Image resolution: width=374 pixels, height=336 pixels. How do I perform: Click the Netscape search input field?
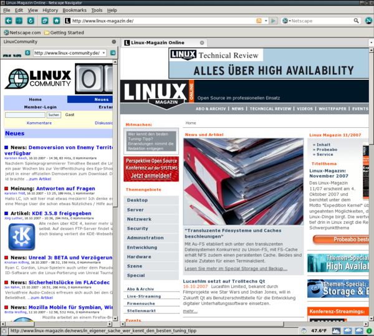click(x=322, y=21)
